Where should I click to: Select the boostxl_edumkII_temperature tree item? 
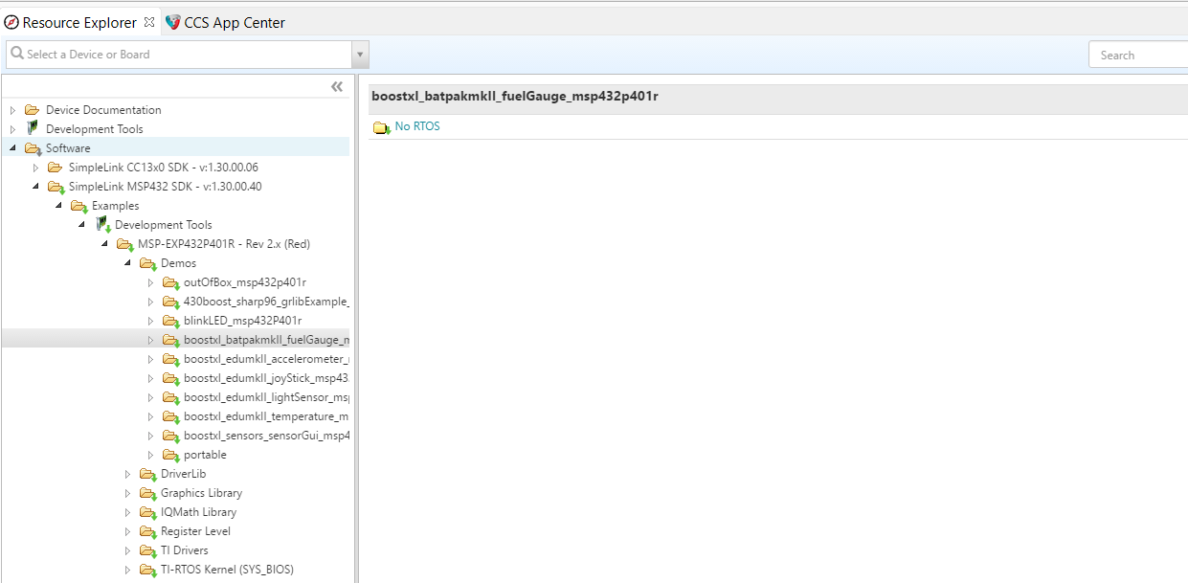[x=266, y=416]
